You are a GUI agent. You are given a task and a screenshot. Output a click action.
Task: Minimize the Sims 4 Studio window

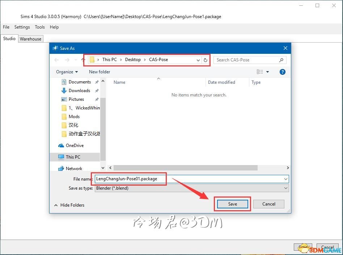click(301, 5)
